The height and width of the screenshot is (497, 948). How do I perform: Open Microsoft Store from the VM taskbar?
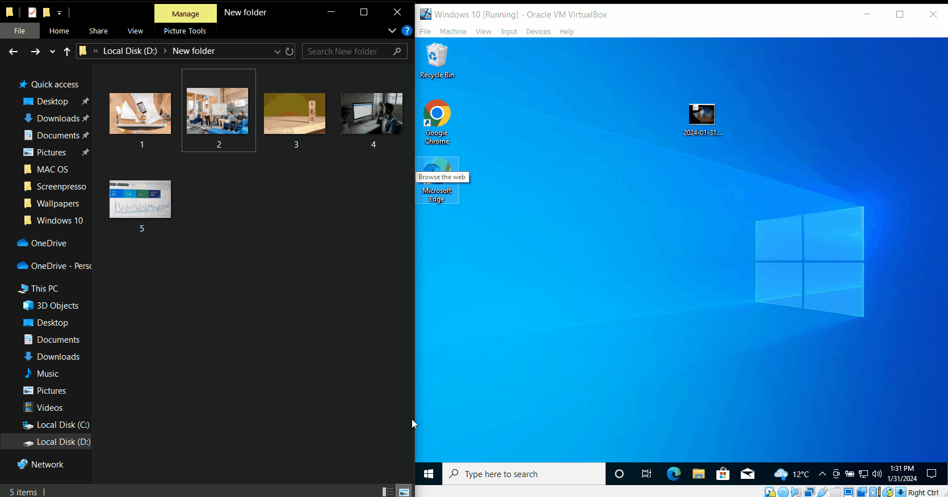[723, 474]
